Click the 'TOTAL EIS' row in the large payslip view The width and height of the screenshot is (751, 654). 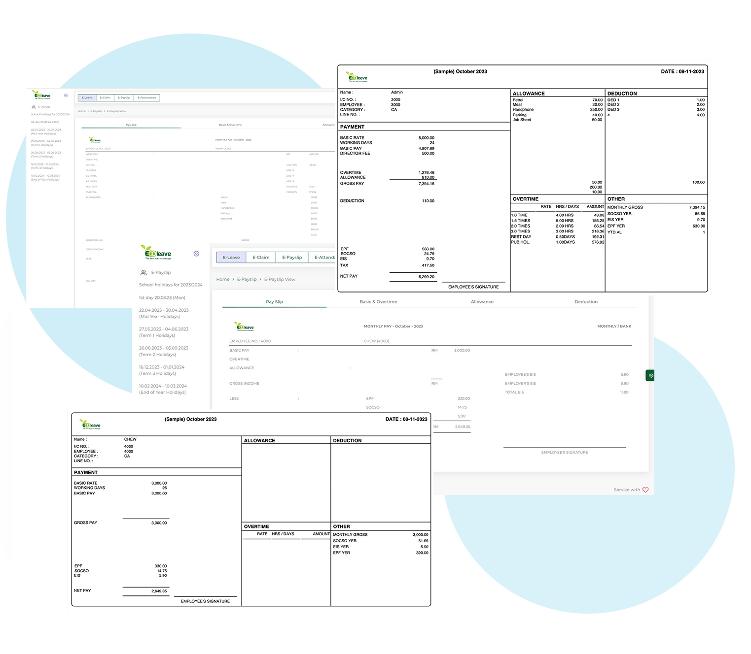[567, 392]
